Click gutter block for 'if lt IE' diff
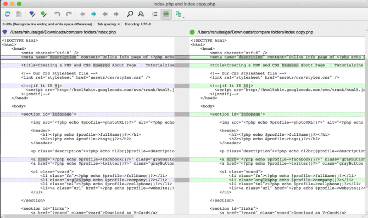Screen dimensions: 368x218 182,86
